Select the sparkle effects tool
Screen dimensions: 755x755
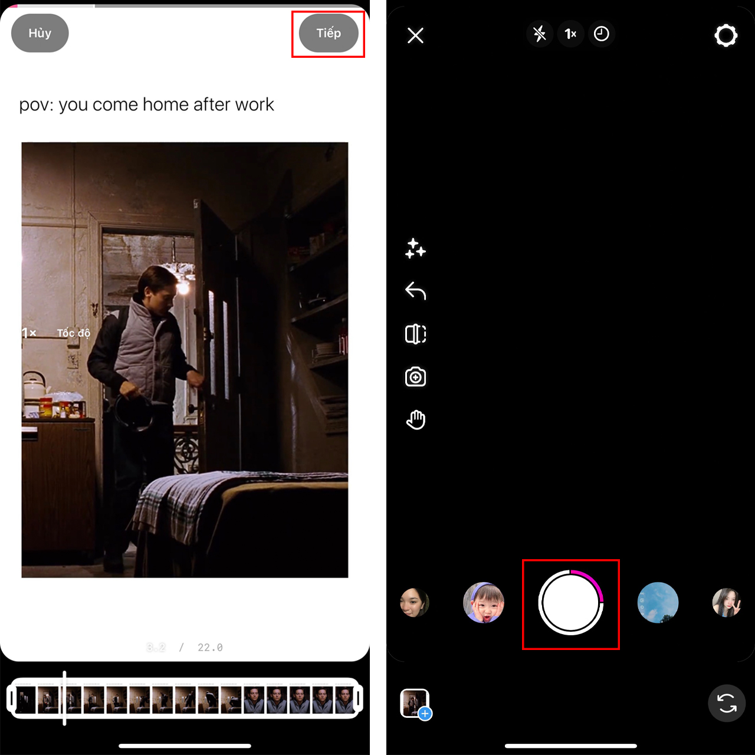415,250
